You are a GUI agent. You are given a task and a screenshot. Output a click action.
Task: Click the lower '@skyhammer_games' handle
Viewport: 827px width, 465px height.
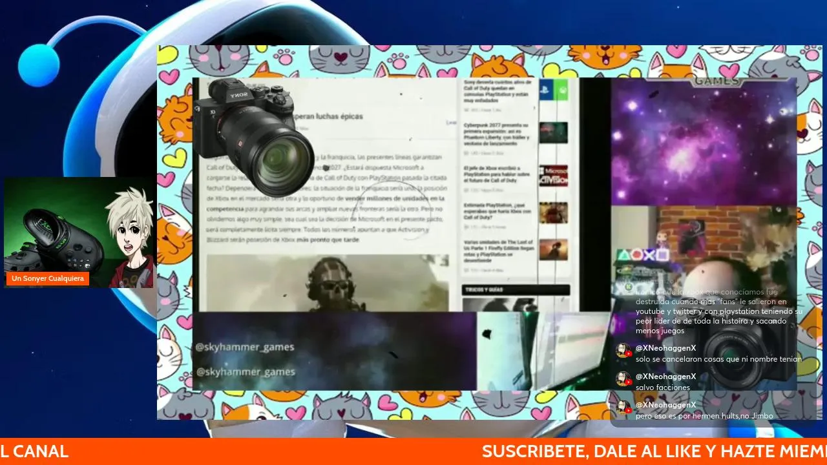pos(245,372)
